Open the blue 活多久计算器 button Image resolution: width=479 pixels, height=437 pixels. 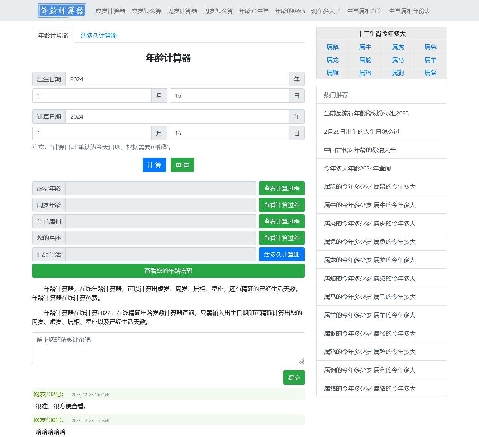click(x=281, y=255)
